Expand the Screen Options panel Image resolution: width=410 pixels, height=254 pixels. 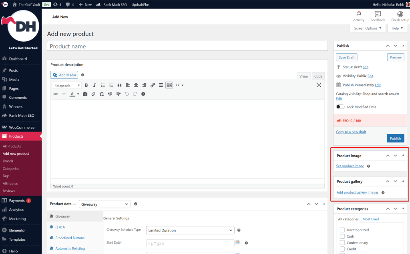click(368, 28)
